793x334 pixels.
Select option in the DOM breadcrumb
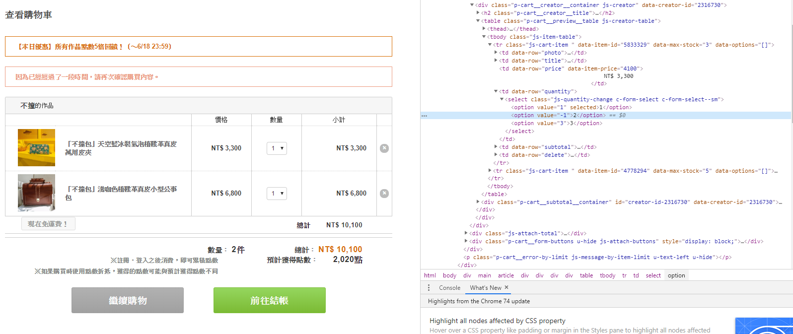click(676, 275)
